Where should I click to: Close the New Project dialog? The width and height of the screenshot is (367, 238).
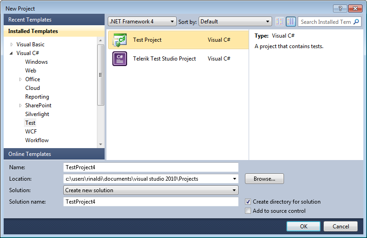click(x=355, y=9)
